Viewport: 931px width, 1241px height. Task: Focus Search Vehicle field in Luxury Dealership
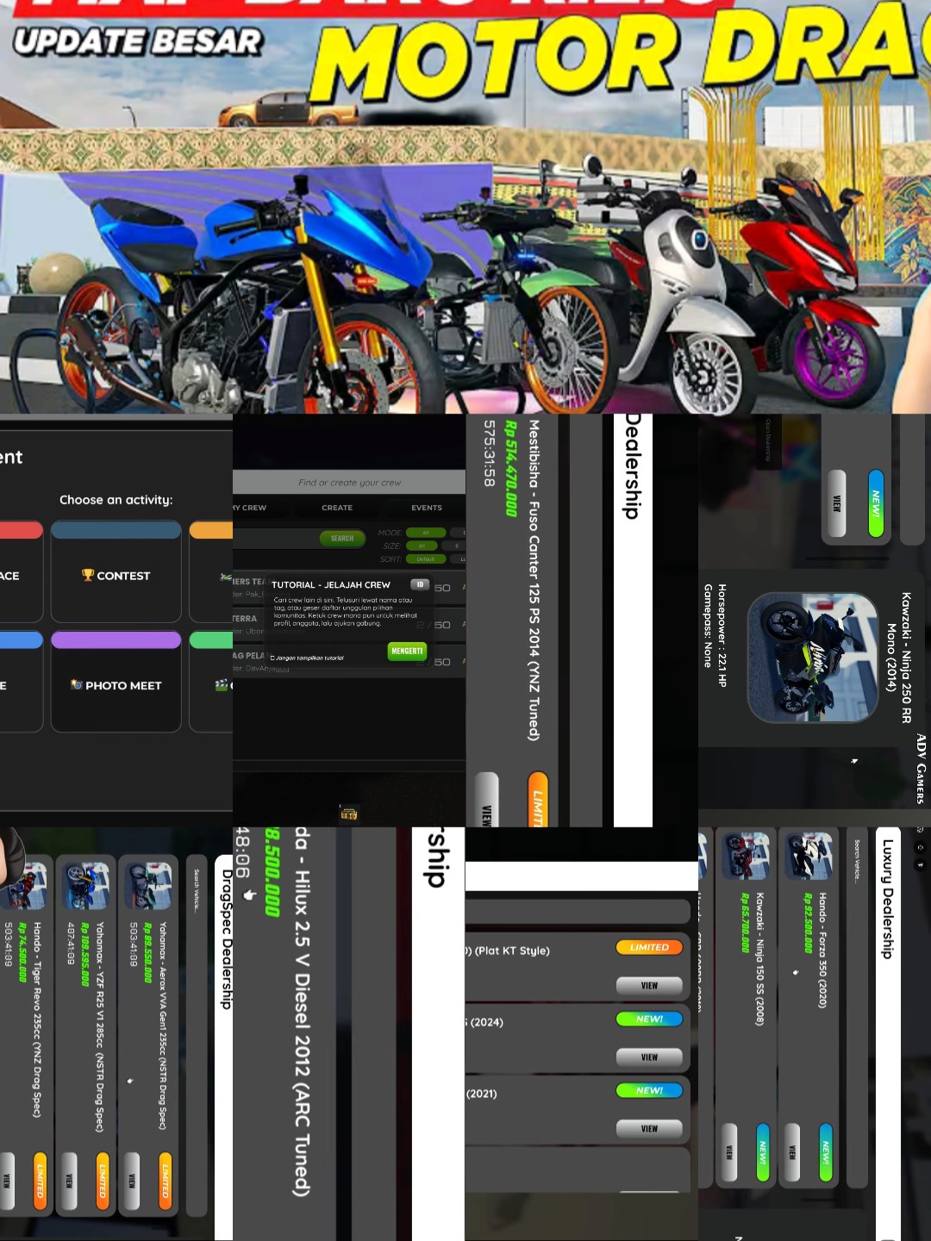click(x=857, y=1008)
